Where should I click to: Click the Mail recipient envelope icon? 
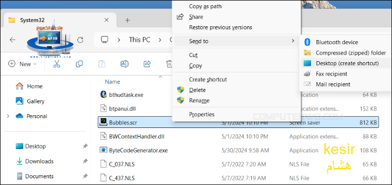307,84
